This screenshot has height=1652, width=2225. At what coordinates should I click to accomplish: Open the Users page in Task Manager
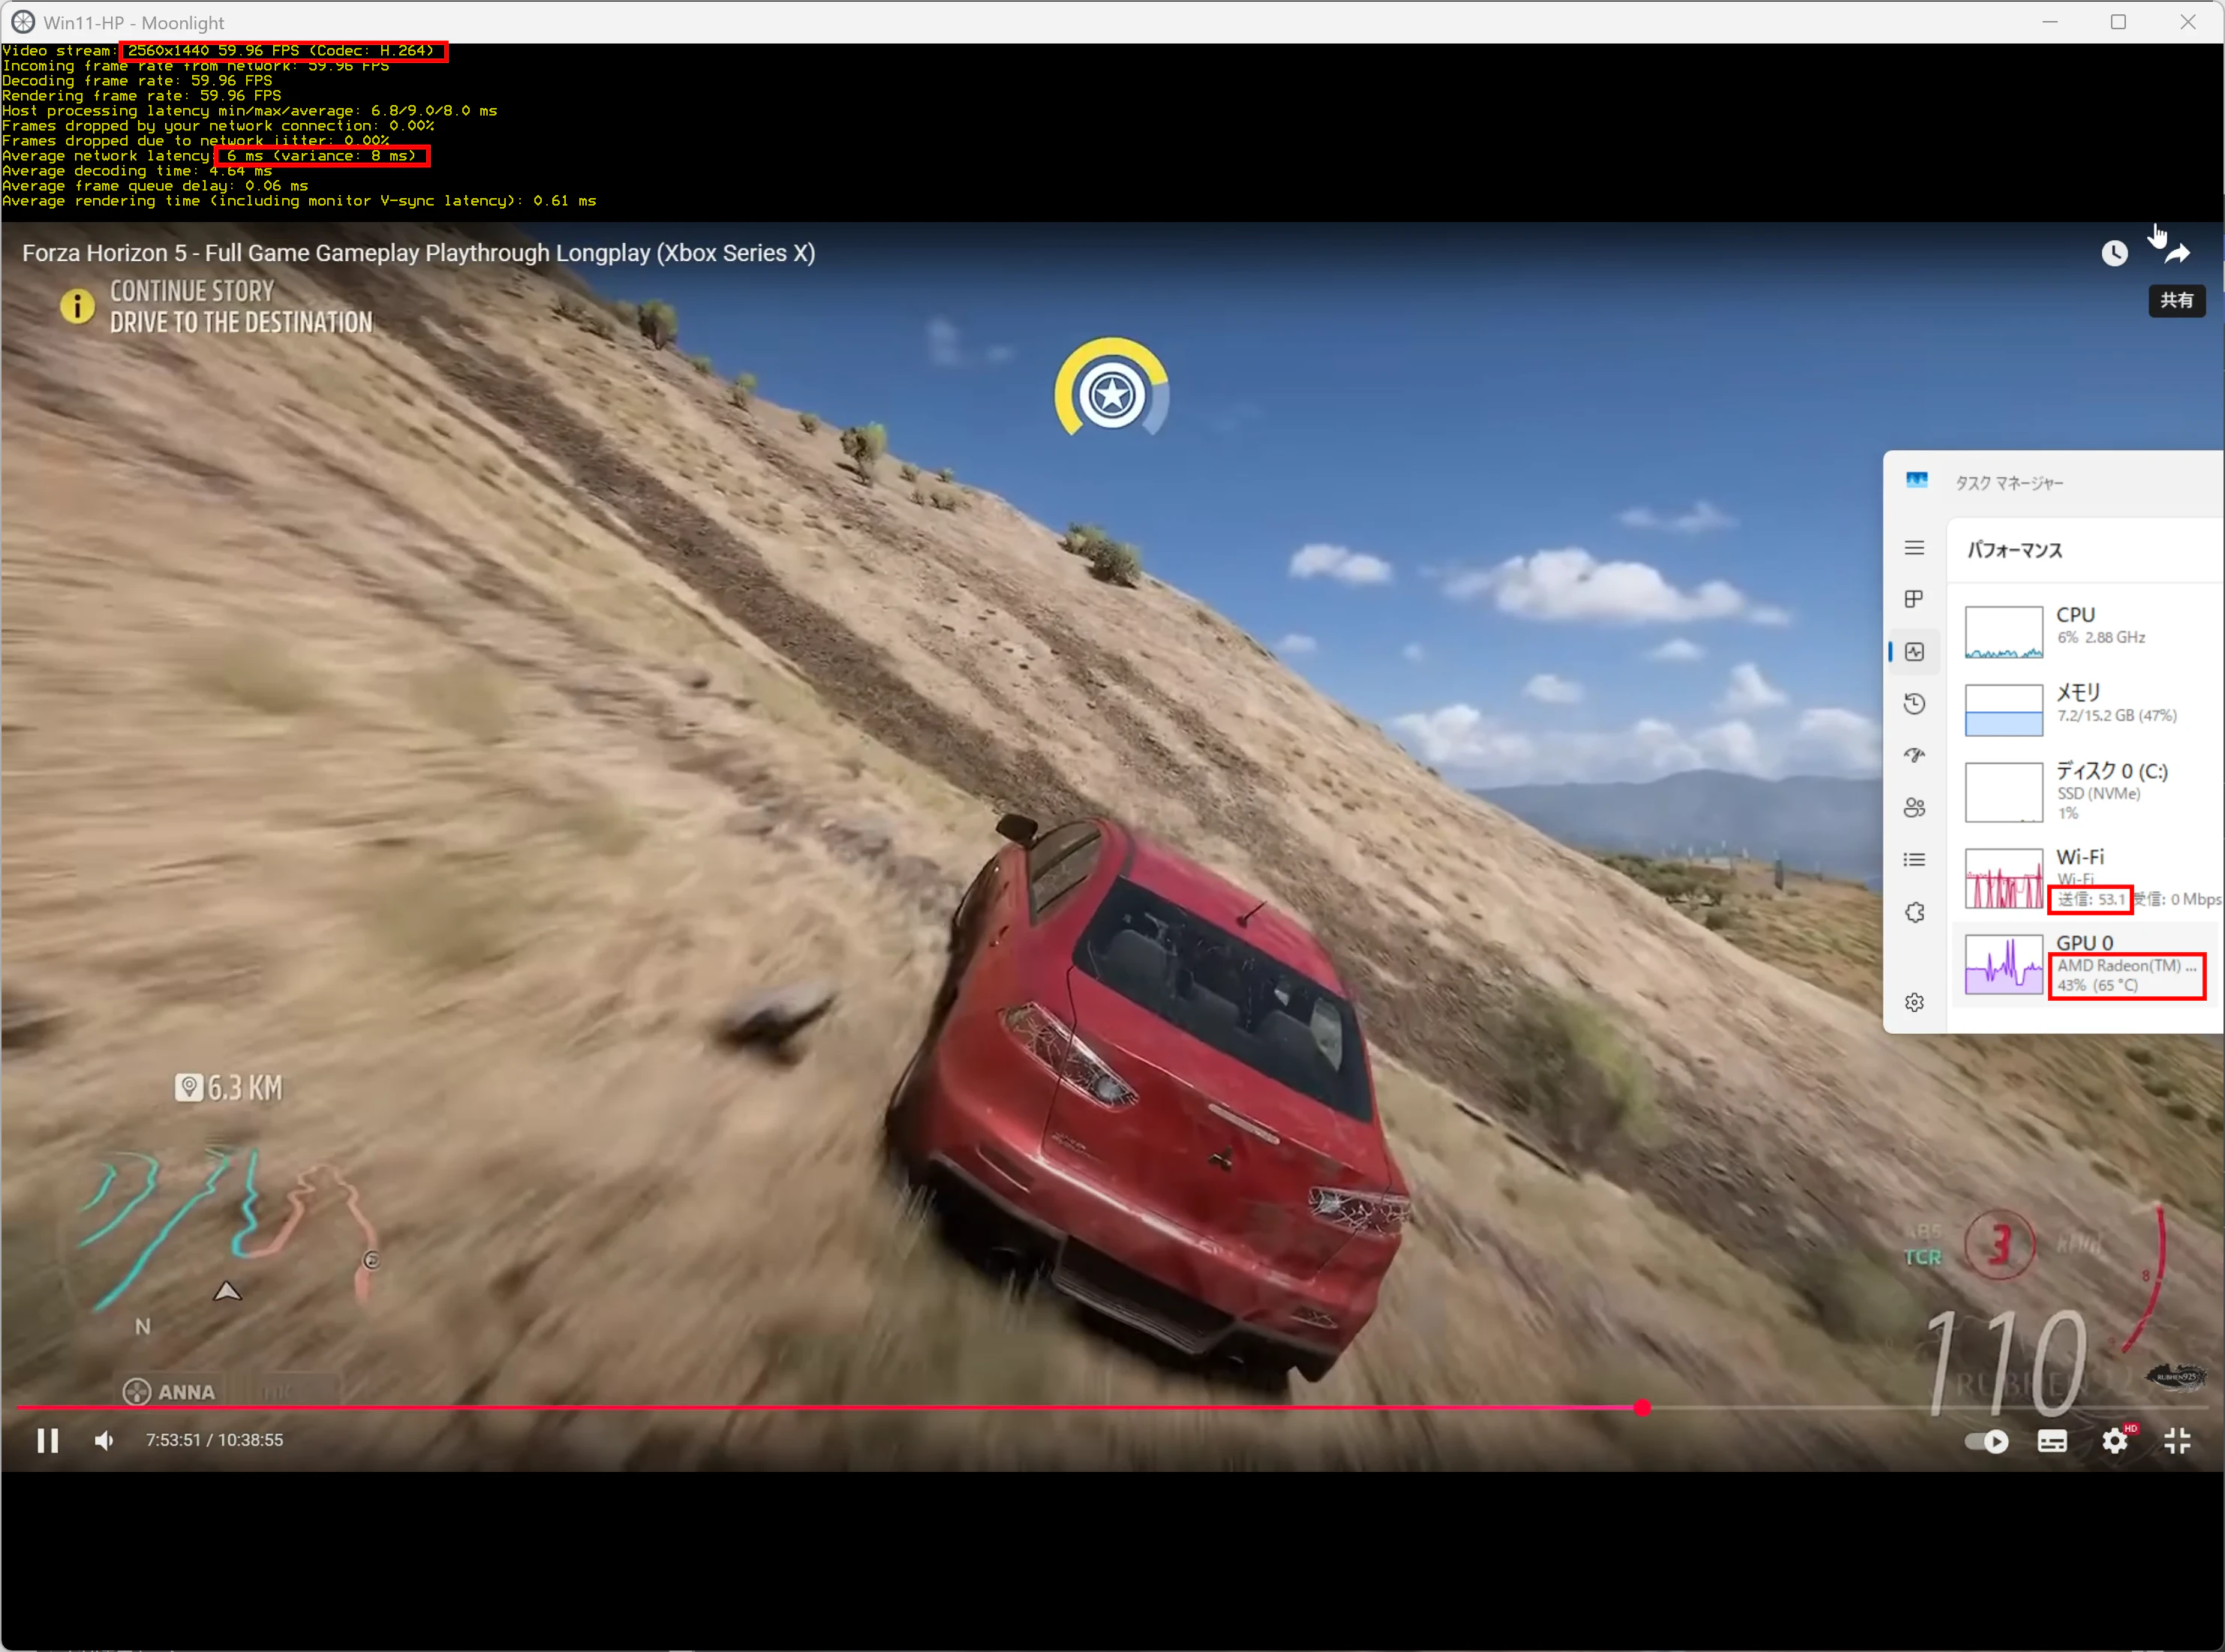[1914, 808]
